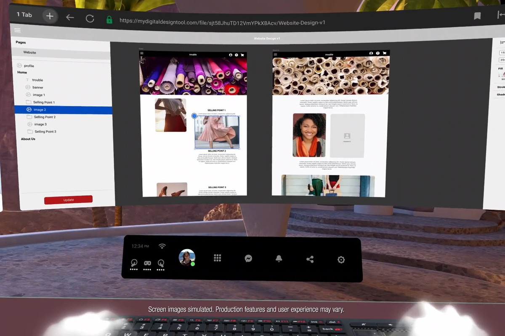
Task: Expand the Fill section in the properties panel
Action: (x=501, y=68)
